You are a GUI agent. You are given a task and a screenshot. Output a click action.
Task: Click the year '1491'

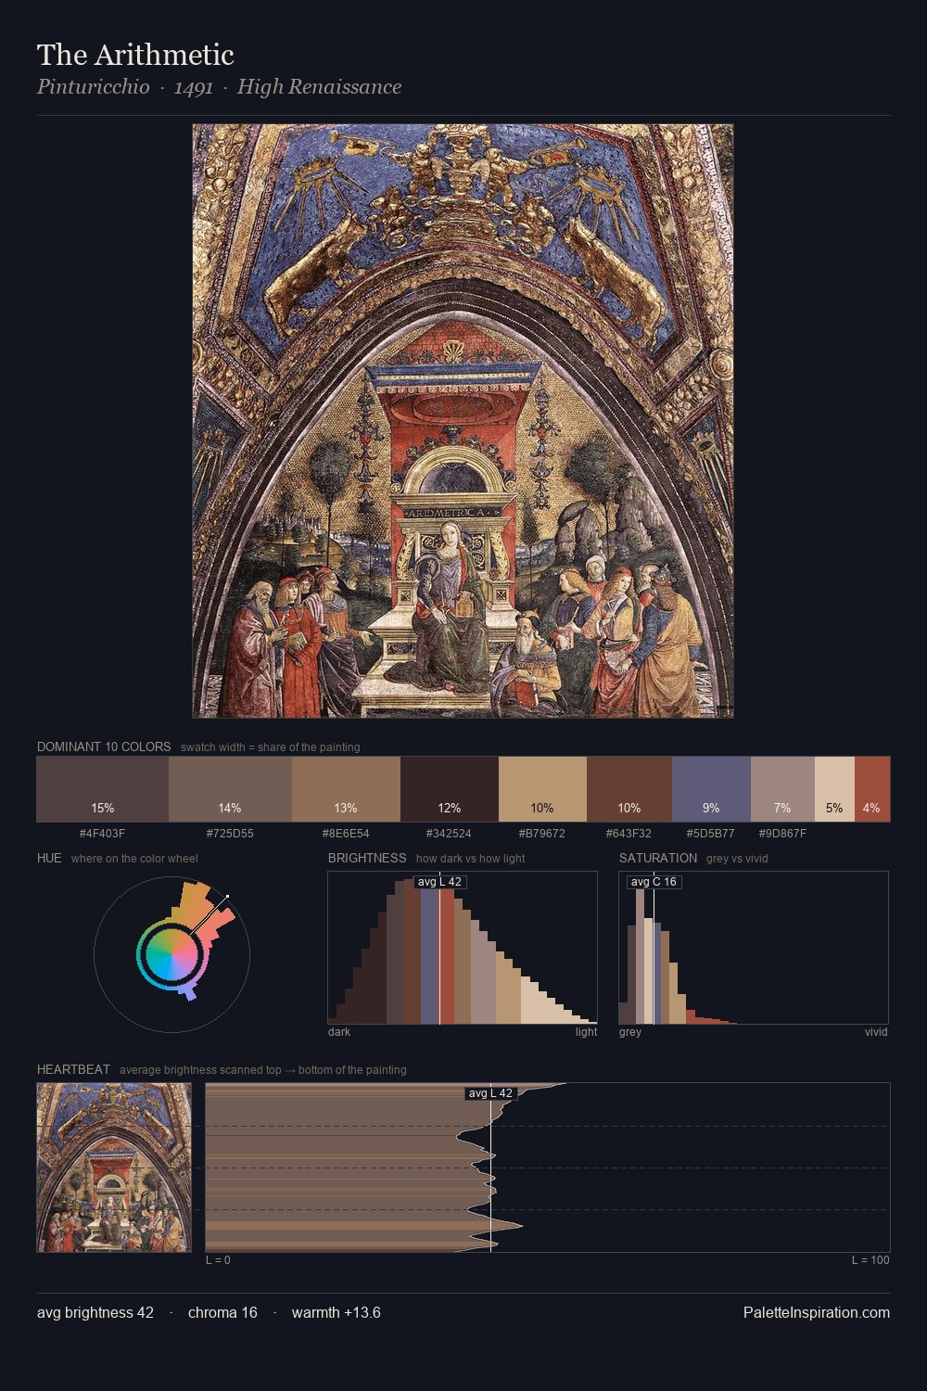tap(194, 87)
